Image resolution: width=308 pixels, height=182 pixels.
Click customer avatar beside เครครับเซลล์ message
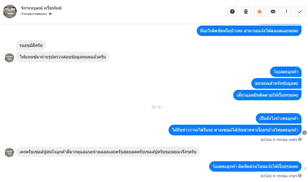(9, 153)
